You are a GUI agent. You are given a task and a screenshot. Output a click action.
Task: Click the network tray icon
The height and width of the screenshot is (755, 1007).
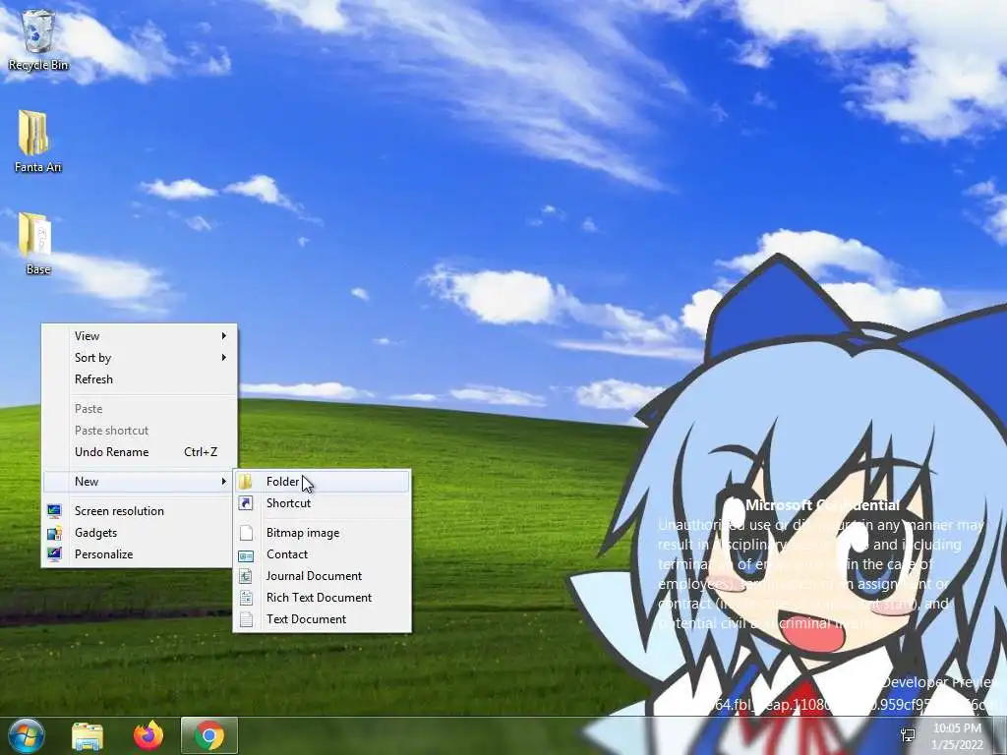[908, 735]
